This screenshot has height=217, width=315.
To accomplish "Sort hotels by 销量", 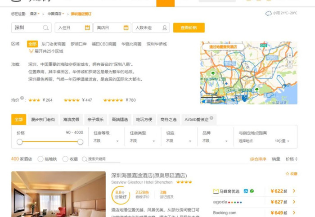I will point(276,159).
